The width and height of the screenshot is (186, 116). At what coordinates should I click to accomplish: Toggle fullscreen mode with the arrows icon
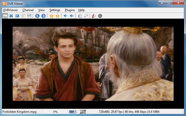(11, 16)
